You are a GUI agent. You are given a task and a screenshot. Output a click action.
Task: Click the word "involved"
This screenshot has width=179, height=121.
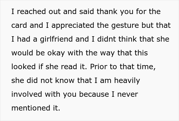27,94
